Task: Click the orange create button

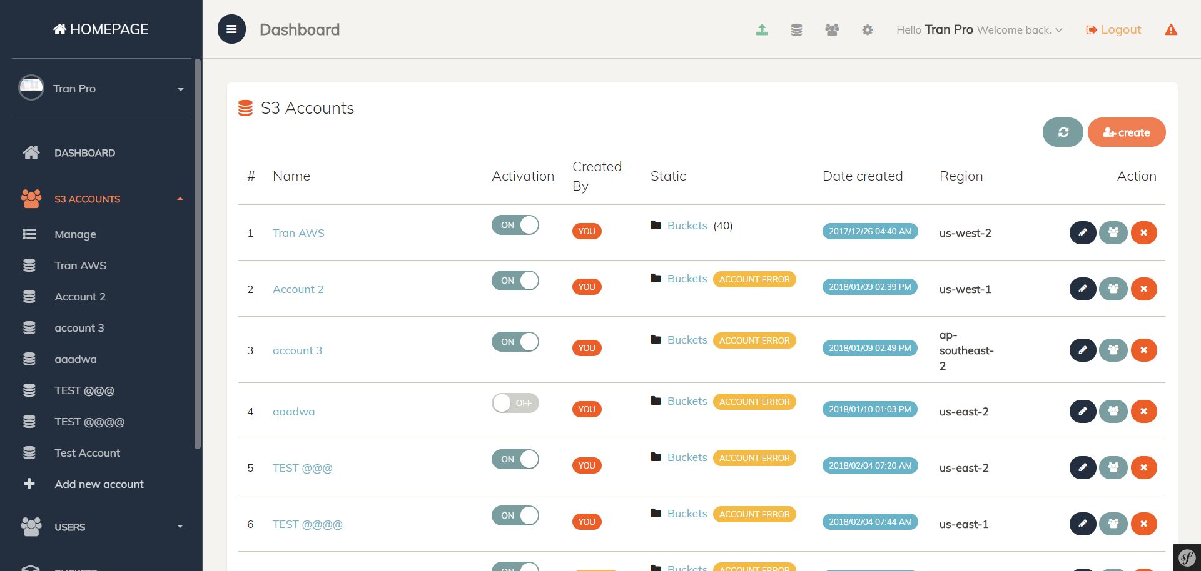Action: tap(1126, 132)
